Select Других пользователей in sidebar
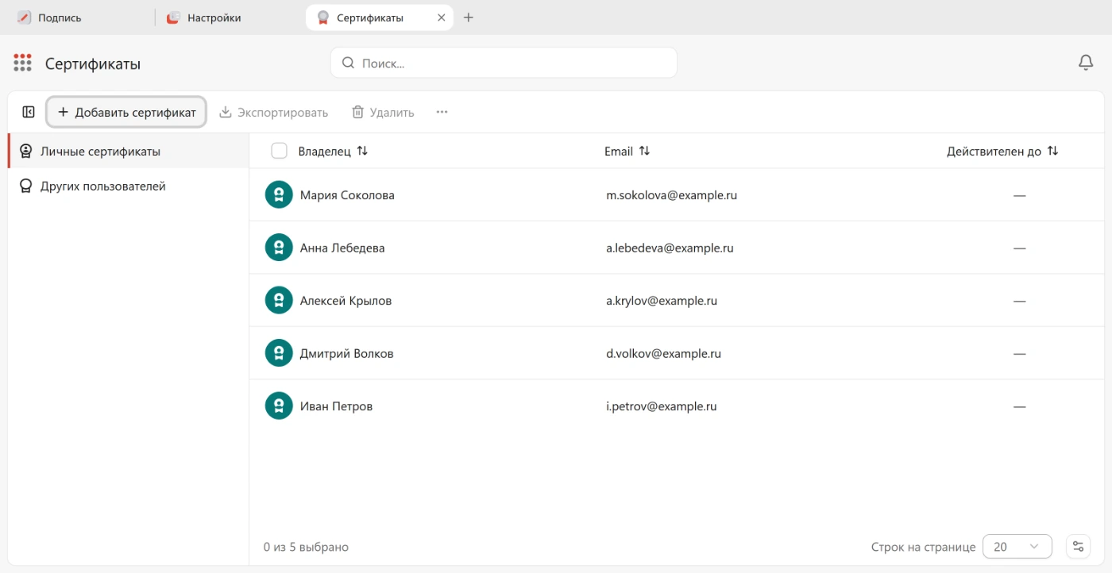This screenshot has width=1112, height=573. [x=129, y=187]
